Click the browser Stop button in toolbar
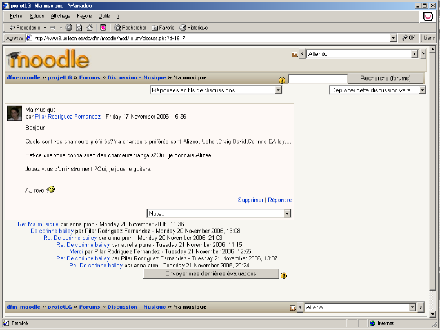 [x=69, y=28]
